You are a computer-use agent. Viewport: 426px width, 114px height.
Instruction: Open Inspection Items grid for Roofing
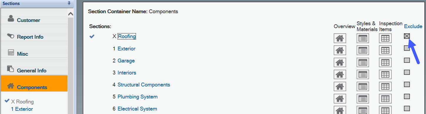click(x=385, y=38)
